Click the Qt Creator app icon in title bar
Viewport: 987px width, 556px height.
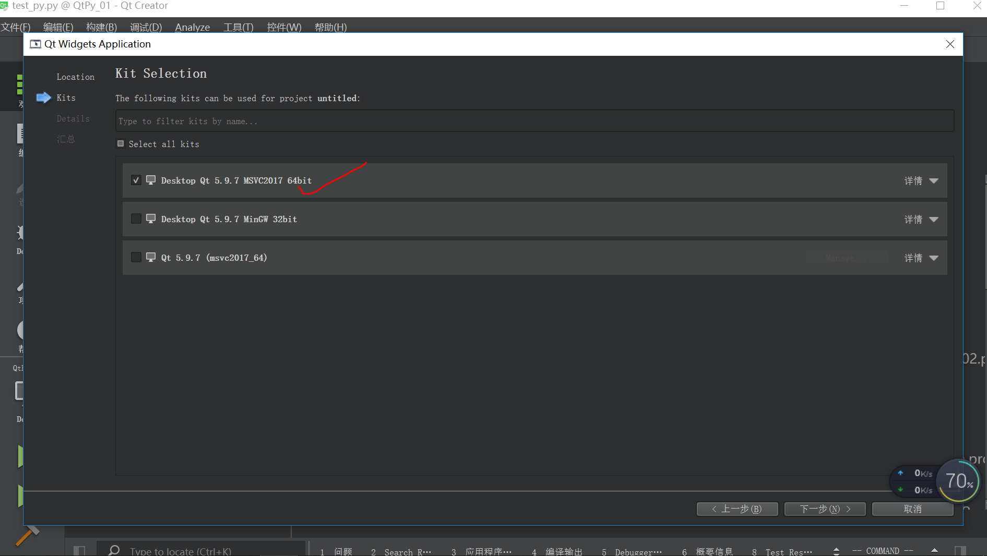pyautogui.click(x=4, y=5)
